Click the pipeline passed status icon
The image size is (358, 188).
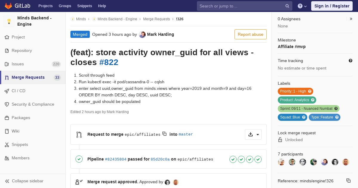tap(79, 159)
